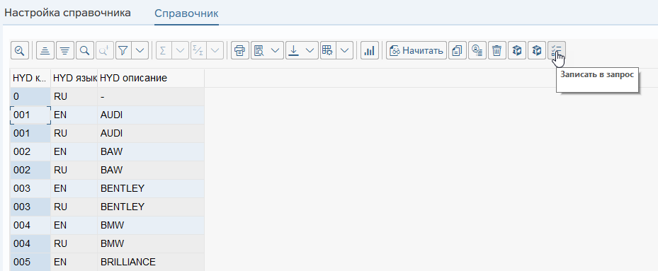Expand the Views dropdown arrow
This screenshot has height=271, width=658.
(276, 51)
